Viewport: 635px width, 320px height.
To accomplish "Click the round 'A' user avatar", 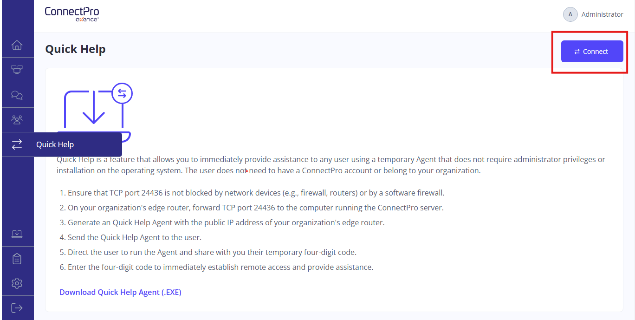I will point(570,14).
